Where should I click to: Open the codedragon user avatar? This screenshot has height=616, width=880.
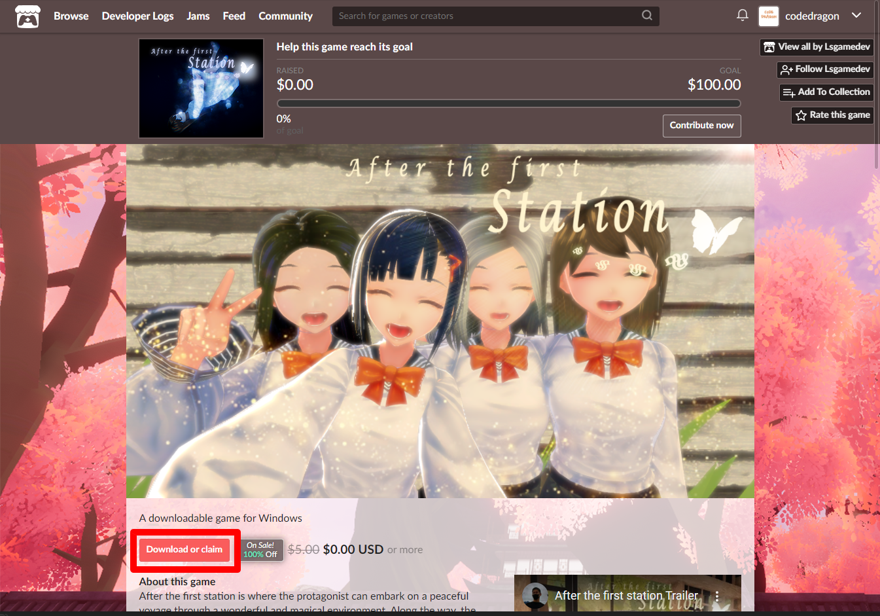tap(769, 16)
